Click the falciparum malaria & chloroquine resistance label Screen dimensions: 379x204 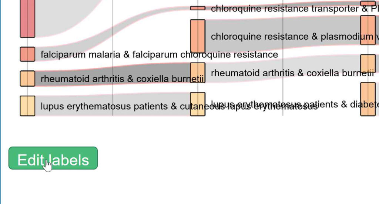[x=159, y=55]
